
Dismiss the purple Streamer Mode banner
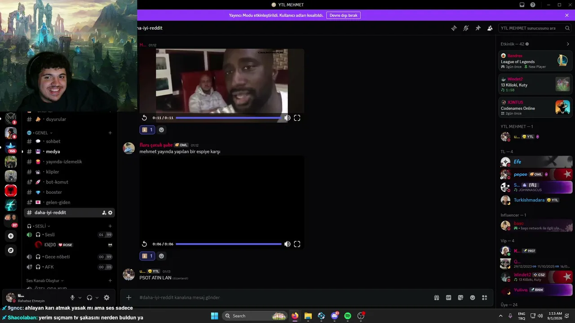coord(567,15)
